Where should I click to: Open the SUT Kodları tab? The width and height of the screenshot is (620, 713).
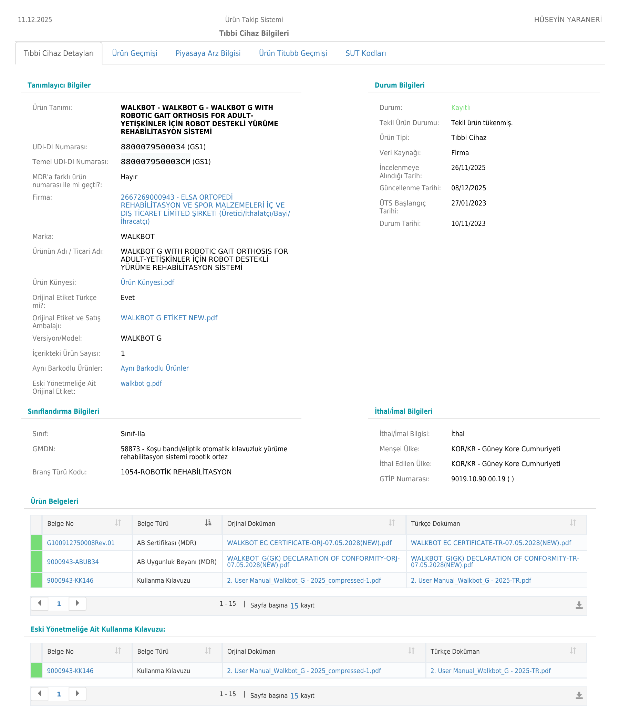tap(366, 53)
